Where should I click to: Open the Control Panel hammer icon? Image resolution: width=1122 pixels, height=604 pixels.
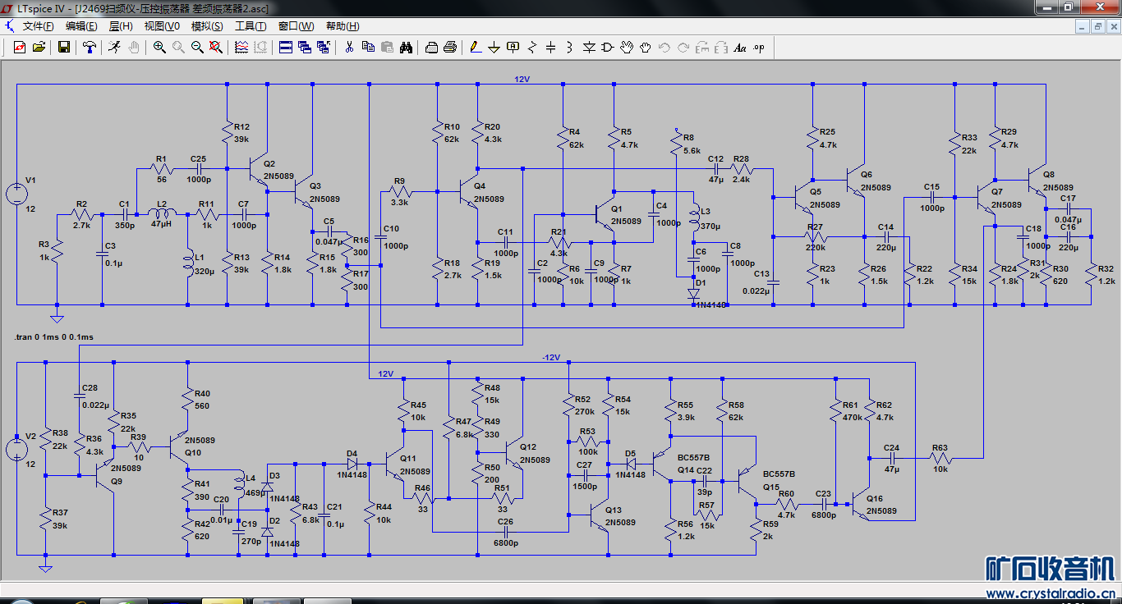(90, 48)
